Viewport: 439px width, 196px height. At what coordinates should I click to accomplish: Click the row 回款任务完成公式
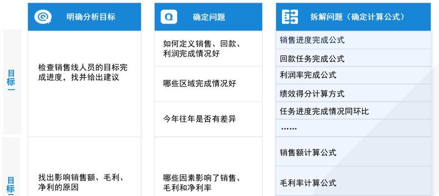pos(353,58)
